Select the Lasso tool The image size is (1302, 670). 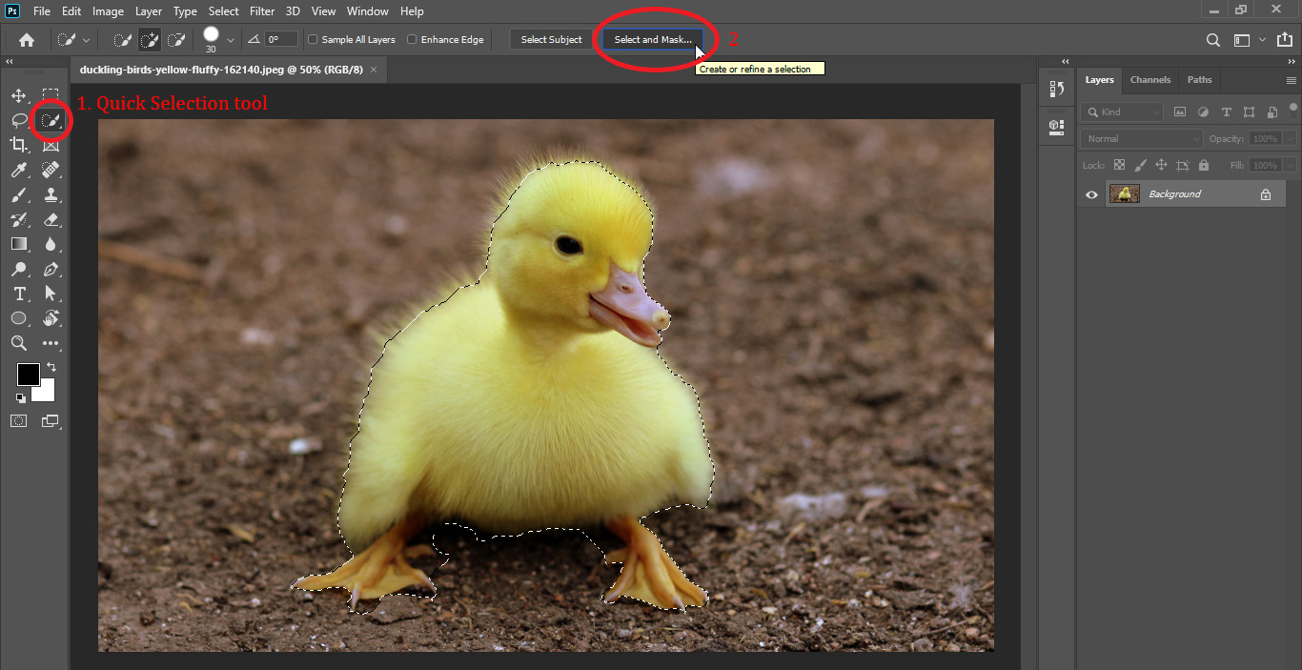tap(19, 120)
